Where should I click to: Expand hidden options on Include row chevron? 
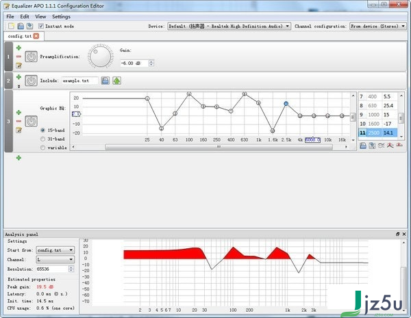pyautogui.click(x=18, y=86)
